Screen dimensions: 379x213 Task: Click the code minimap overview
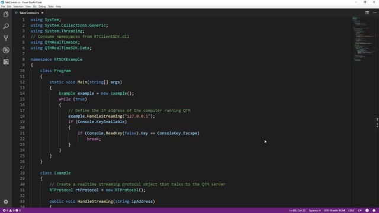pos(364,38)
